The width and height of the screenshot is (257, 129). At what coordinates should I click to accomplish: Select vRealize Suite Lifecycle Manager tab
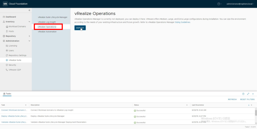(53, 17)
